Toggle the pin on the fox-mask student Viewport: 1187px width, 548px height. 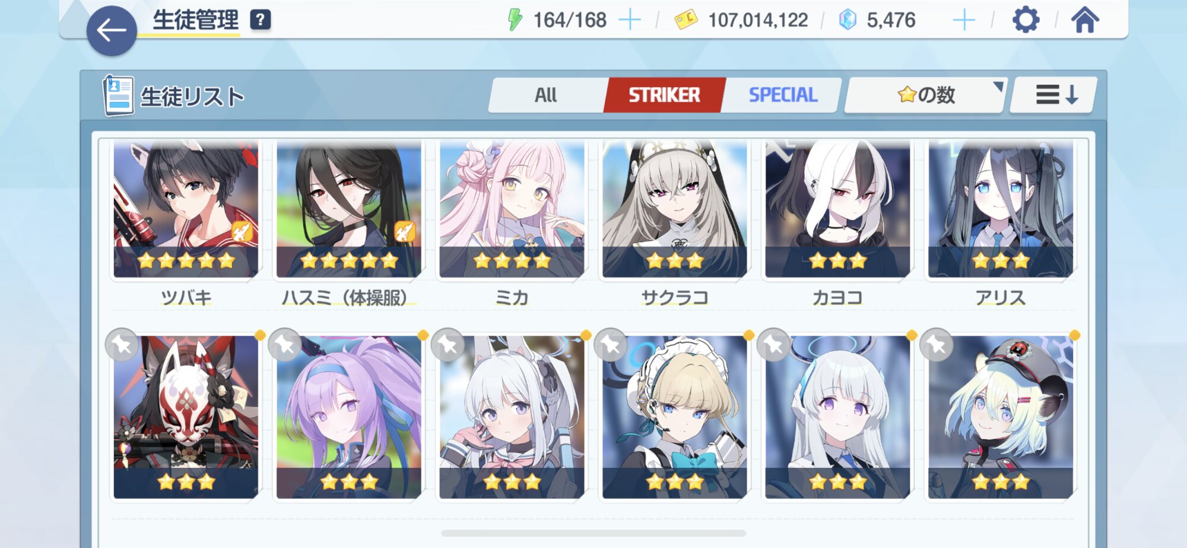122,345
